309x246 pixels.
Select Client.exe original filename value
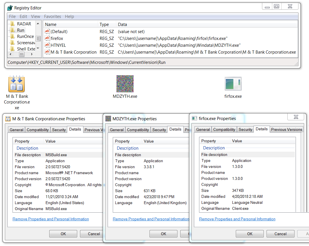pos(240,209)
